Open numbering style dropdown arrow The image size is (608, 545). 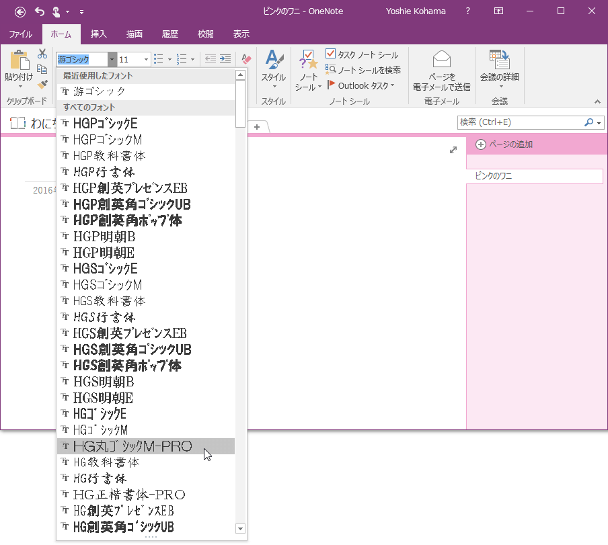[x=193, y=59]
